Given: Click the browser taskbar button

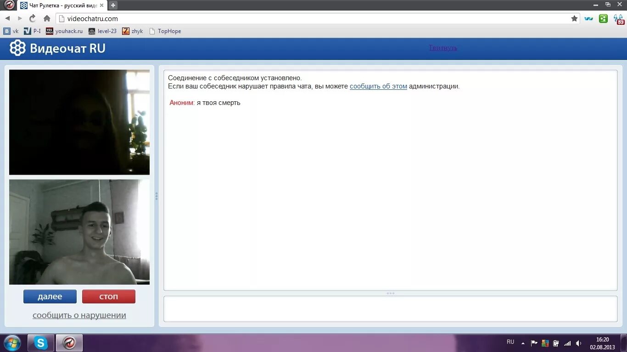Looking at the screenshot, I should 69,343.
